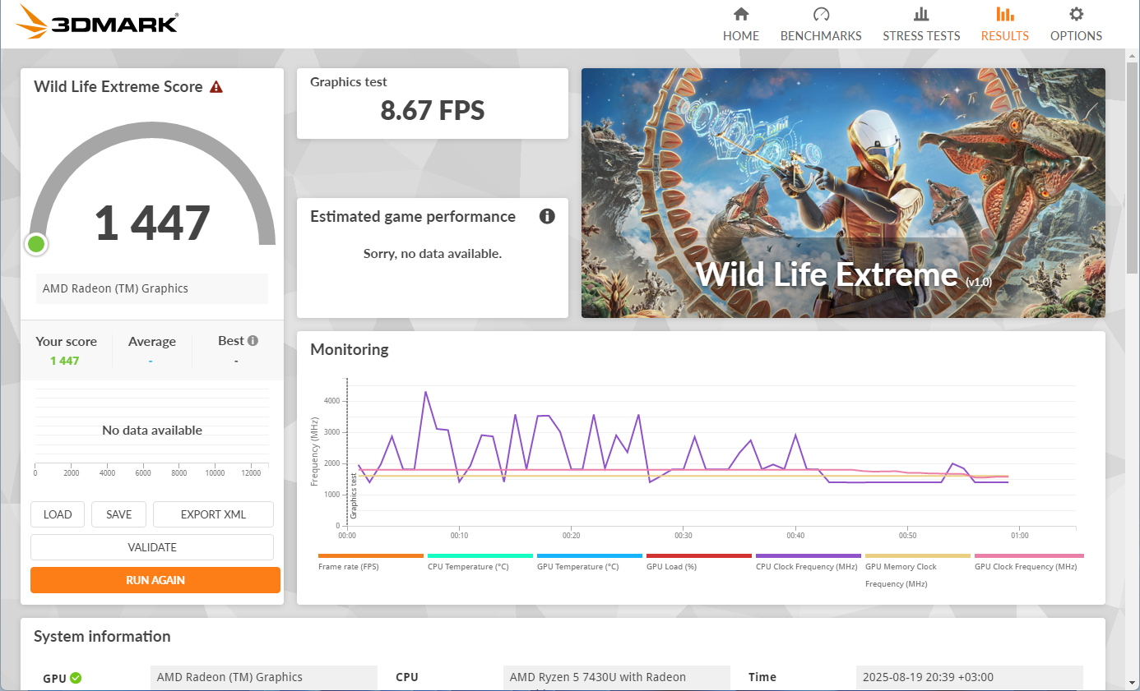Select the RESULTS tab
The image size is (1140, 691).
click(x=1004, y=25)
